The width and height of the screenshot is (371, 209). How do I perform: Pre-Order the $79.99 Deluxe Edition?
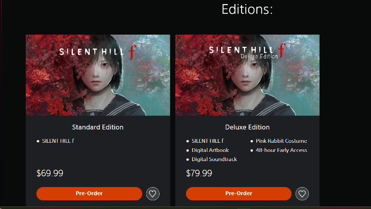pos(238,194)
